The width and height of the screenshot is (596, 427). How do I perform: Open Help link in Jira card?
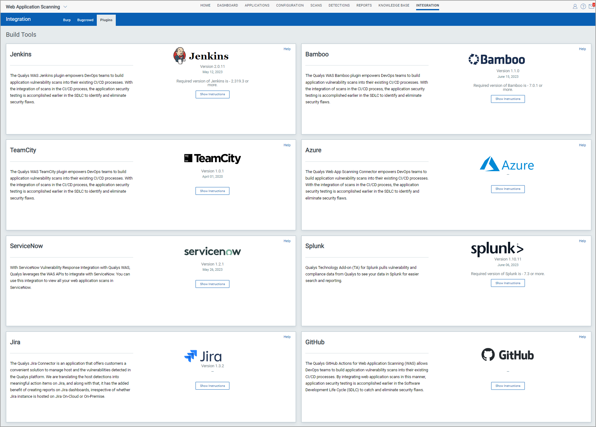(287, 337)
